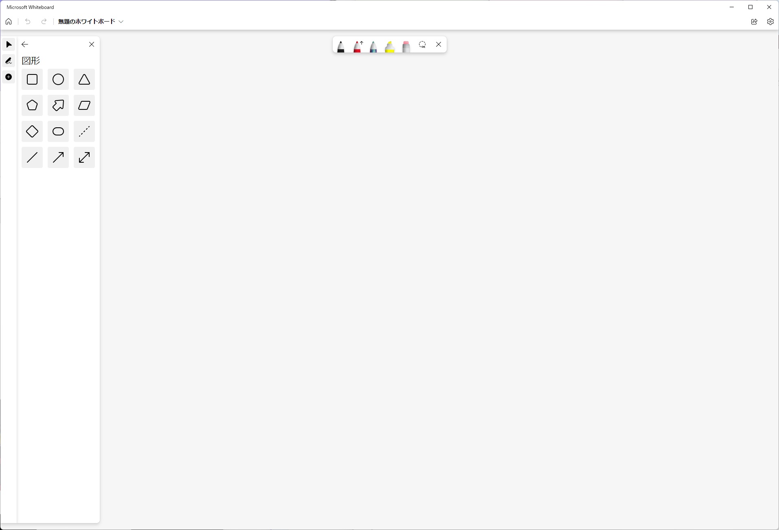Close the Microsoft Whiteboard window
The height and width of the screenshot is (530, 779).
pos(769,7)
